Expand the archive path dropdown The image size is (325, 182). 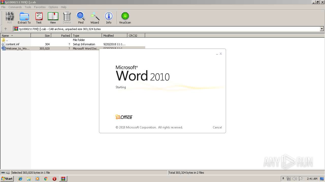click(322, 29)
